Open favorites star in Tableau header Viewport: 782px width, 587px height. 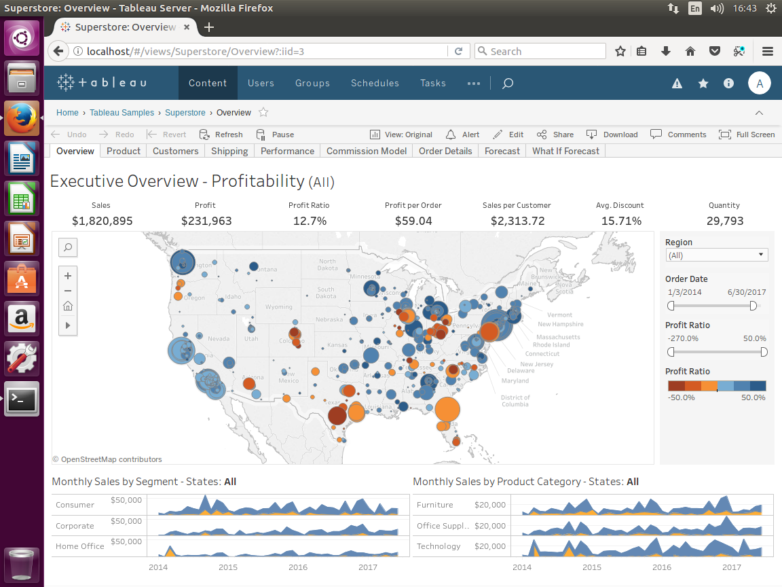pyautogui.click(x=703, y=84)
